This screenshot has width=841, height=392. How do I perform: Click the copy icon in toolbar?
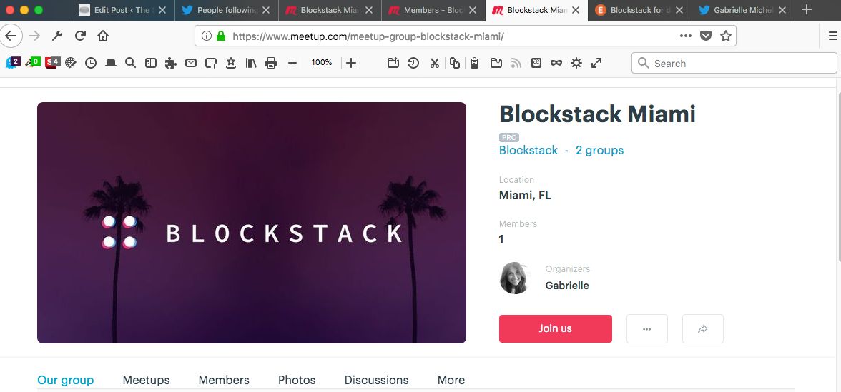pos(455,63)
